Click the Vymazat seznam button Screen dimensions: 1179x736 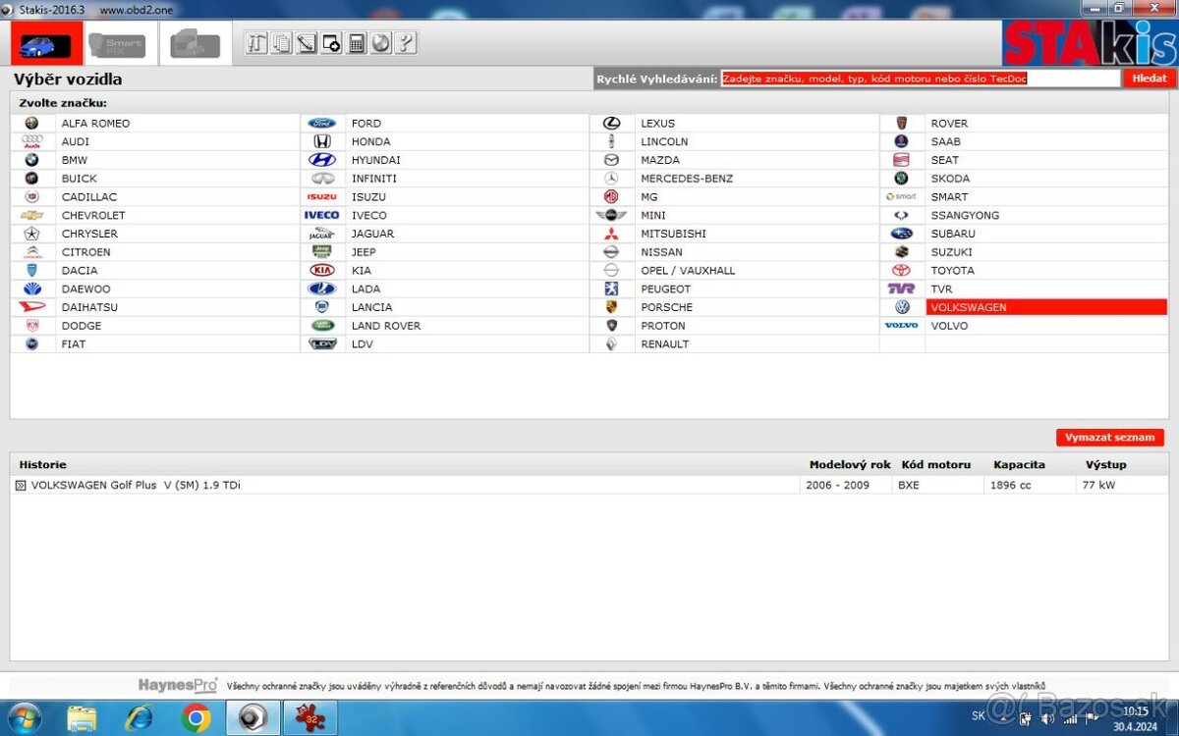pos(1111,438)
